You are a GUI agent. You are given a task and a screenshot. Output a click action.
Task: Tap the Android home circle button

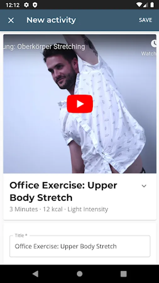pos(79,274)
